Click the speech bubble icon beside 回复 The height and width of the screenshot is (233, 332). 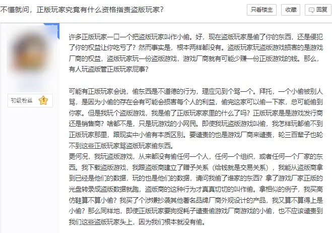pos(311,10)
